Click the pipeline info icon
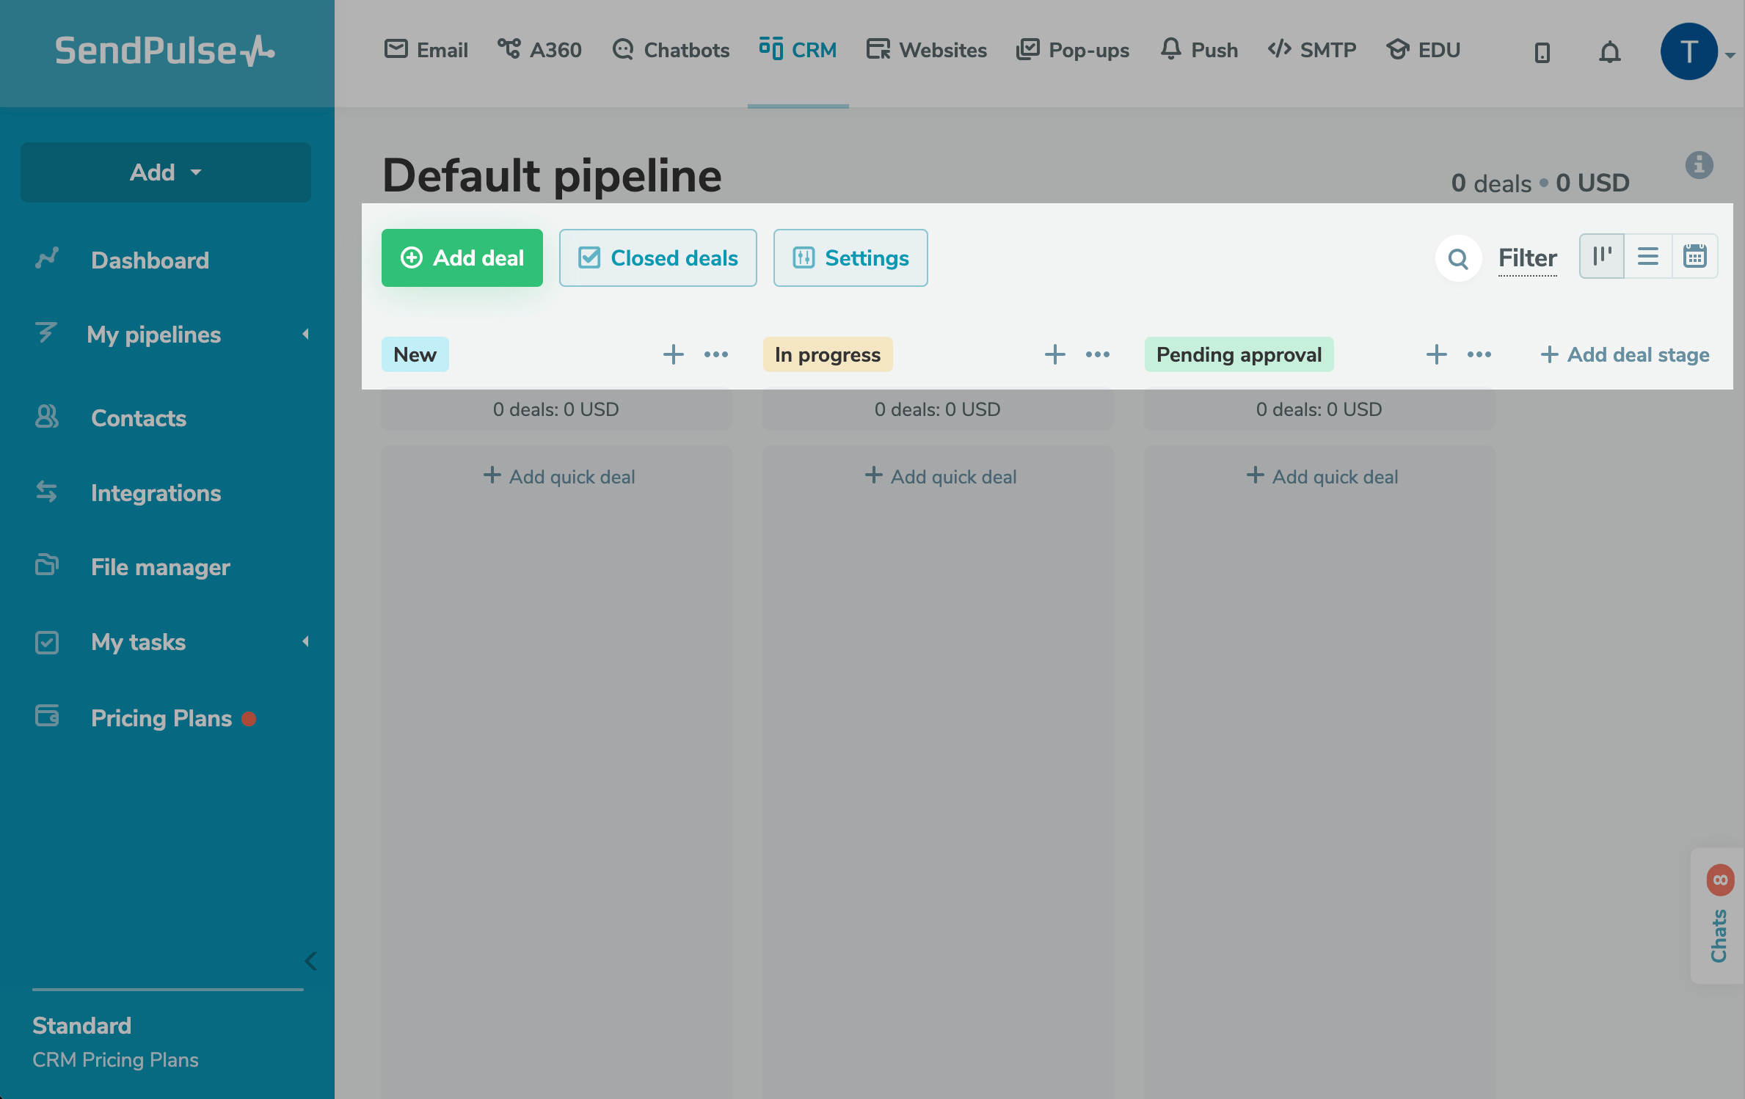 (x=1699, y=165)
